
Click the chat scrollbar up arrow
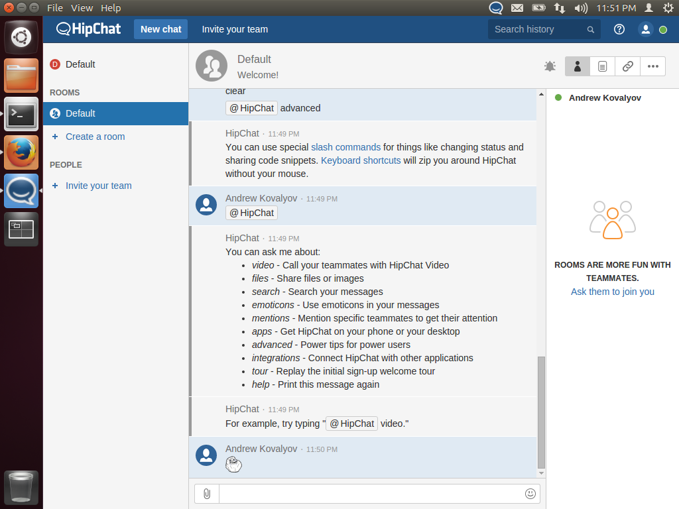(541, 94)
